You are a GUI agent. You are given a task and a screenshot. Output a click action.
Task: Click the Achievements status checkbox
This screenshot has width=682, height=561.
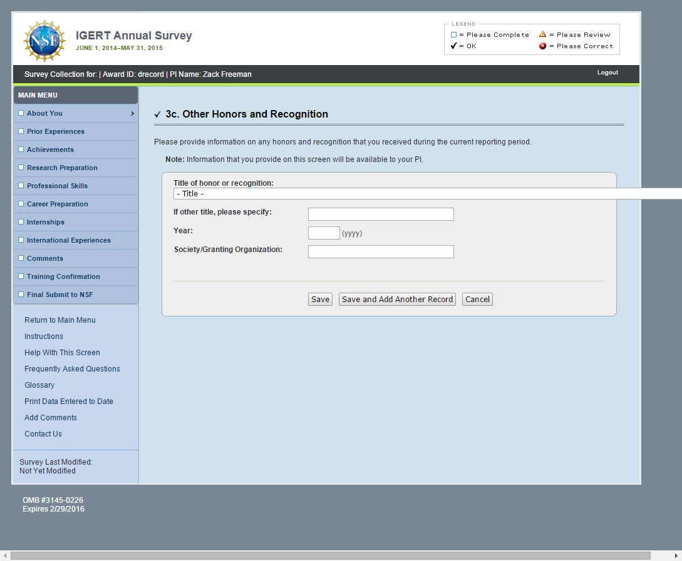click(x=21, y=149)
